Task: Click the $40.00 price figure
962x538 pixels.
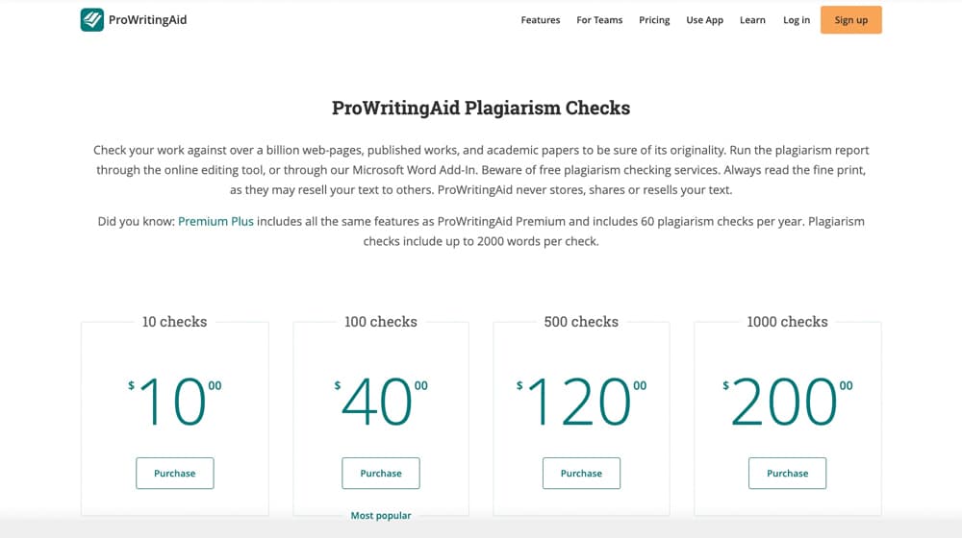Action: pyautogui.click(x=381, y=402)
